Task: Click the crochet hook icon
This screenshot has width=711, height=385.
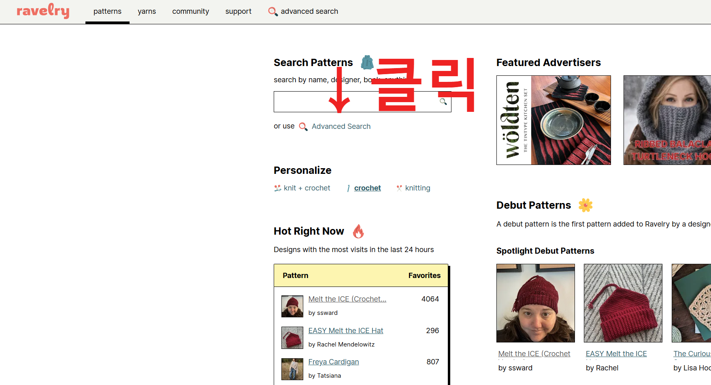Action: point(348,188)
